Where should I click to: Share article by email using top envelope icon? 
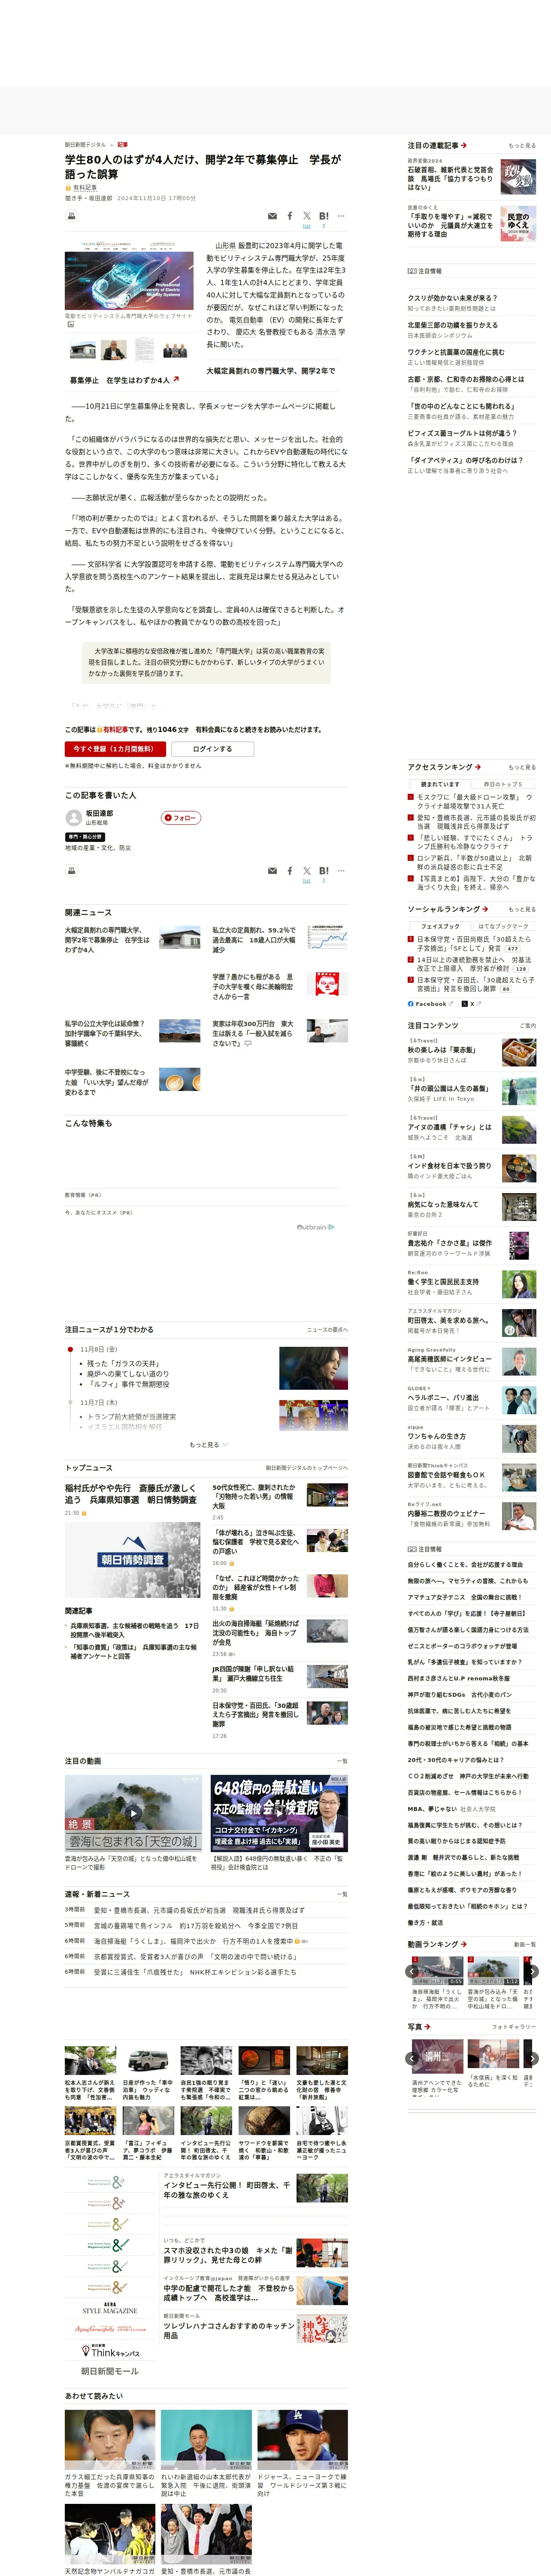click(x=272, y=216)
